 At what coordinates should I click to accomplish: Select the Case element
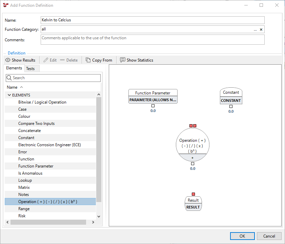tap(50, 109)
